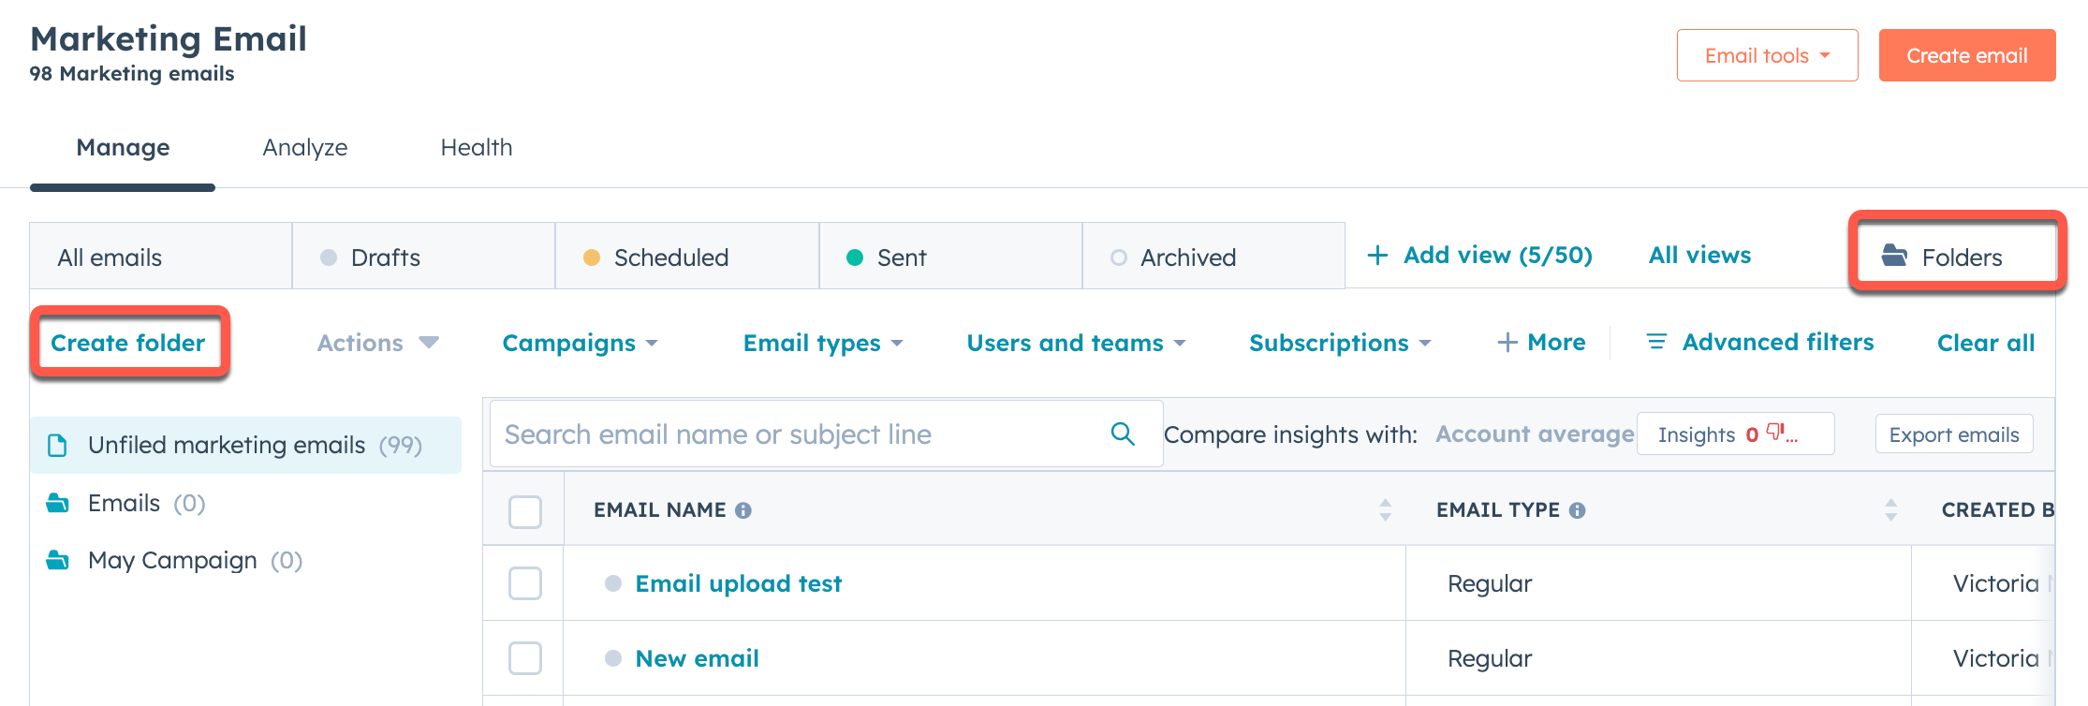Click the plus icon beside Add view

(1377, 255)
